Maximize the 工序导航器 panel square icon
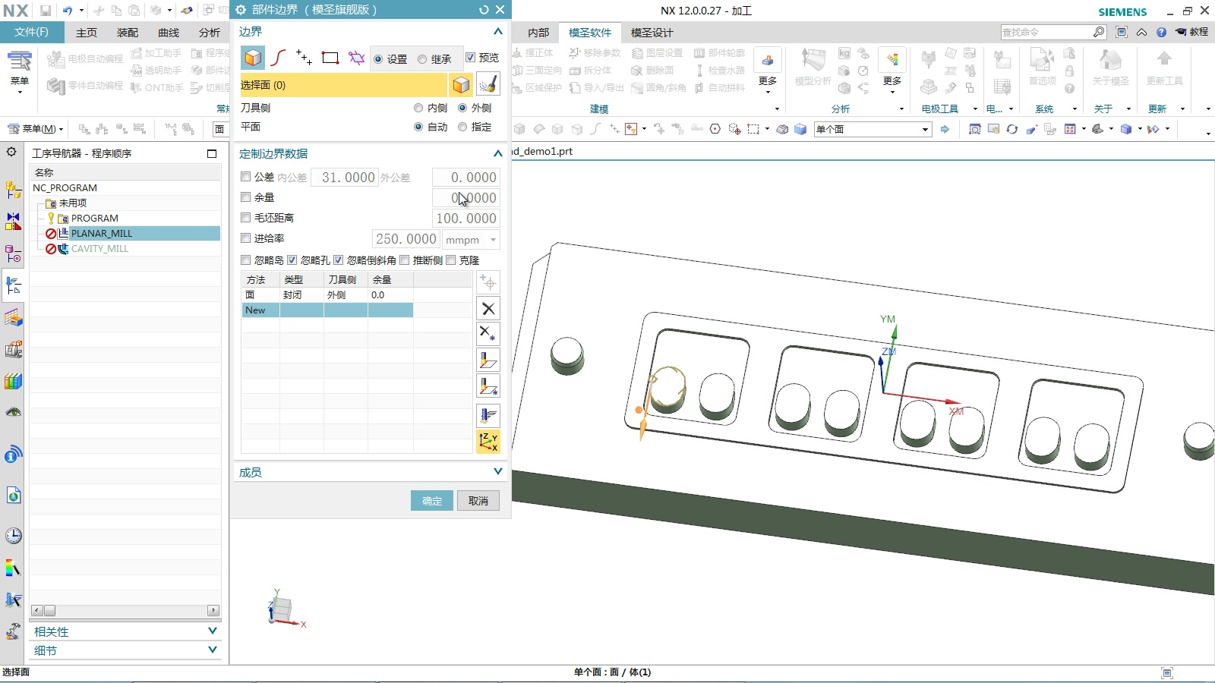Screen dimensions: 1215x683 [212, 153]
